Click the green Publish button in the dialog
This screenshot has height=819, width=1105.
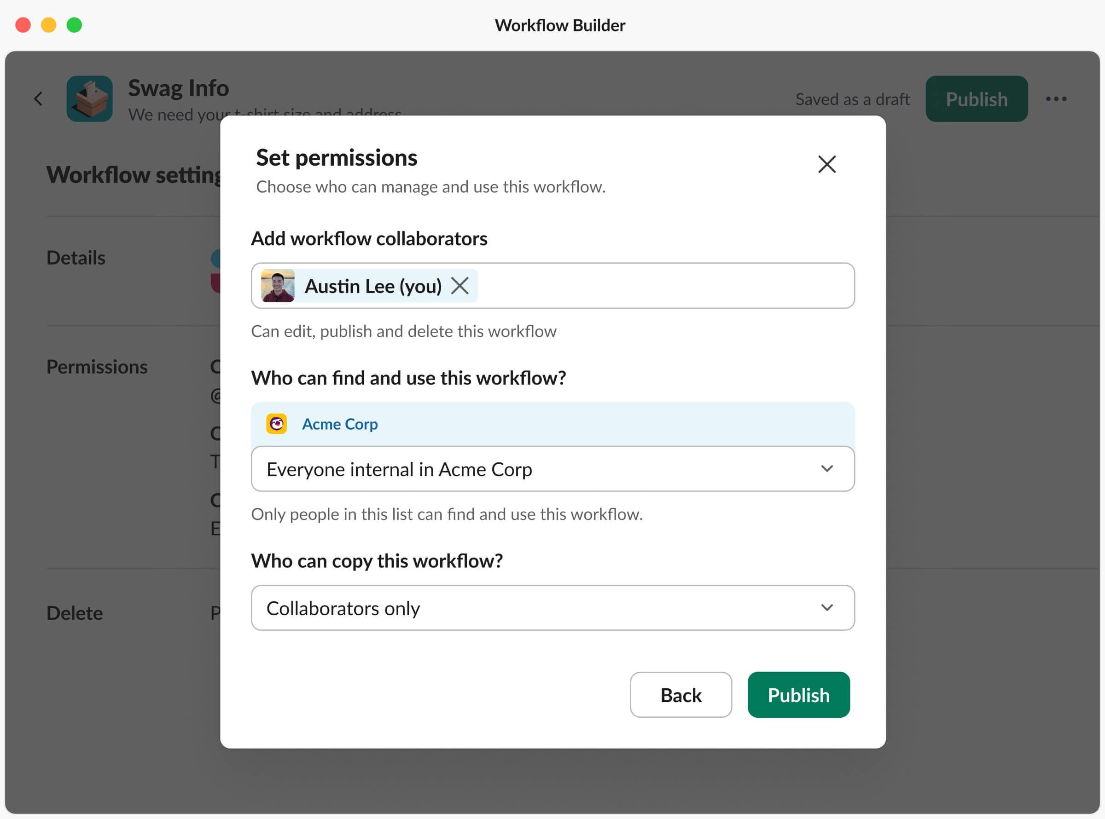click(x=798, y=695)
